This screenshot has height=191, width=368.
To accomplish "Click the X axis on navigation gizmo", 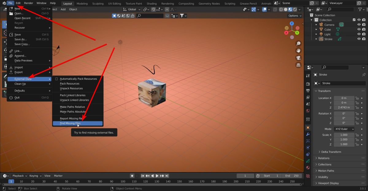I will coord(286,32).
